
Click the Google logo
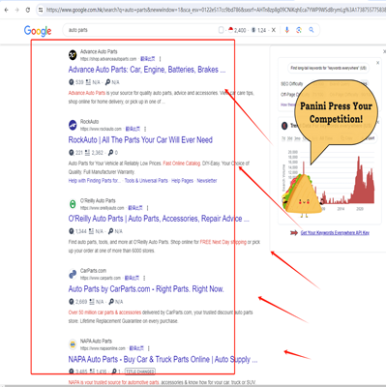[38, 31]
